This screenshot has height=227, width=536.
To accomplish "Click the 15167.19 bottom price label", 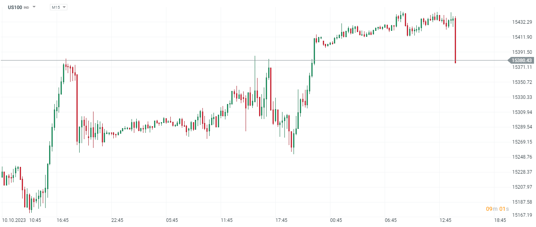I will 521,216.
